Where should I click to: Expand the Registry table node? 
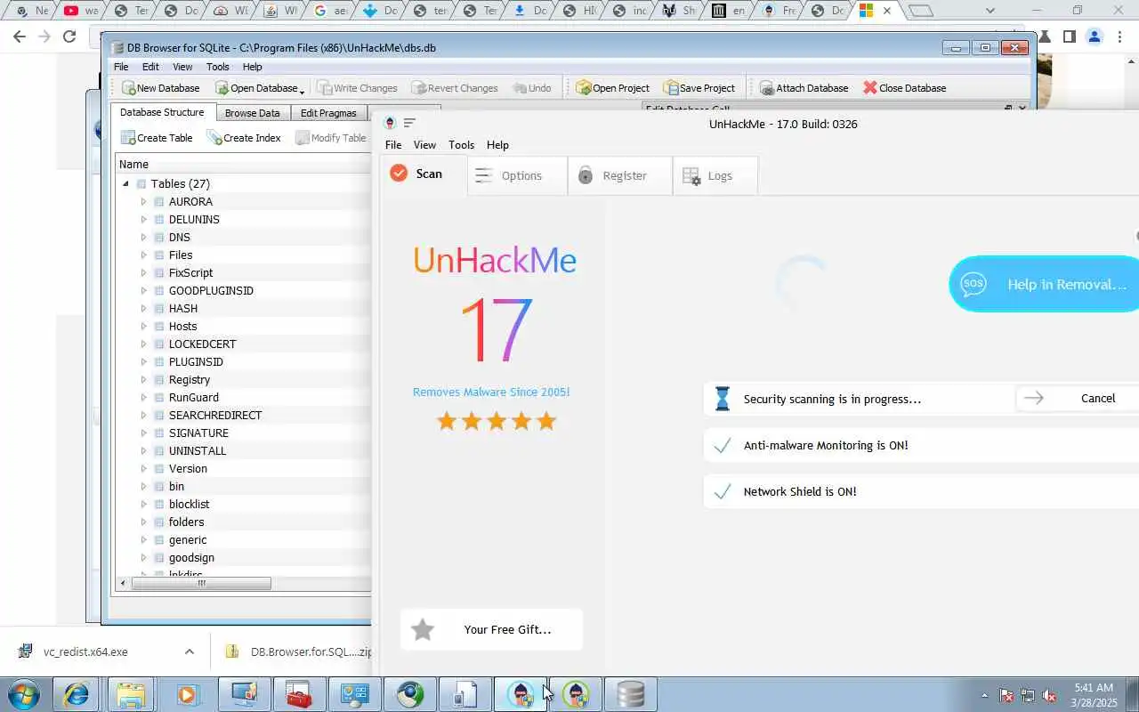143,380
